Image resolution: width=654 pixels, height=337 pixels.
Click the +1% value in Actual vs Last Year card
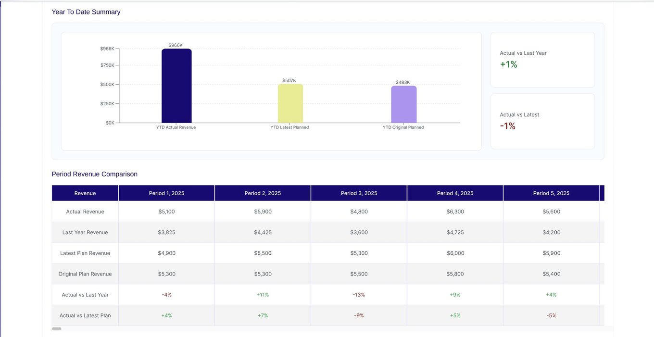coord(509,64)
